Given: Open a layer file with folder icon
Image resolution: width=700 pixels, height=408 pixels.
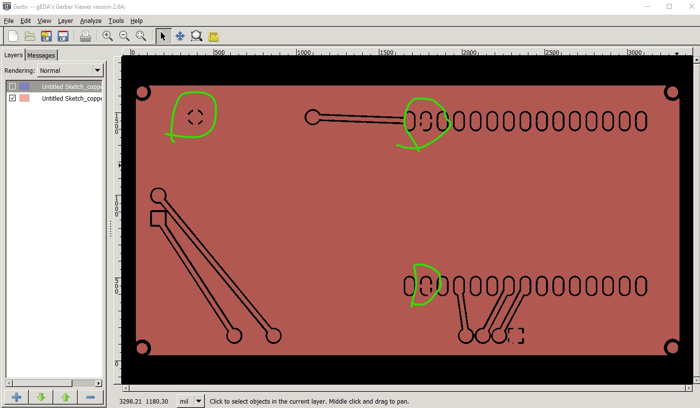Looking at the screenshot, I should (30, 36).
